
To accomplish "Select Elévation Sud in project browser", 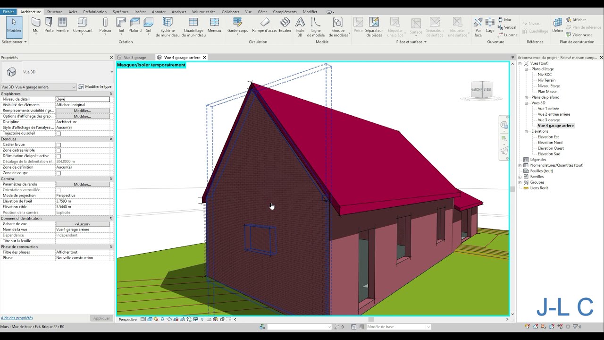I will (549, 154).
